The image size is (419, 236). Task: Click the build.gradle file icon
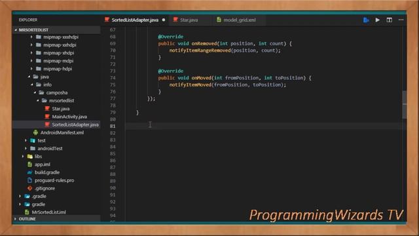click(x=30, y=172)
